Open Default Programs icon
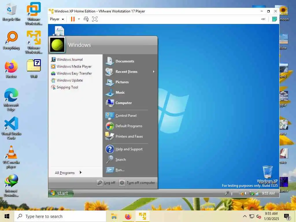Viewport: 296px width, 222px height. [x=110, y=126]
